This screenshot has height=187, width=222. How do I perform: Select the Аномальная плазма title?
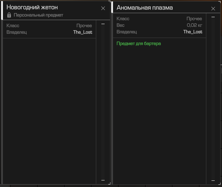[145, 8]
